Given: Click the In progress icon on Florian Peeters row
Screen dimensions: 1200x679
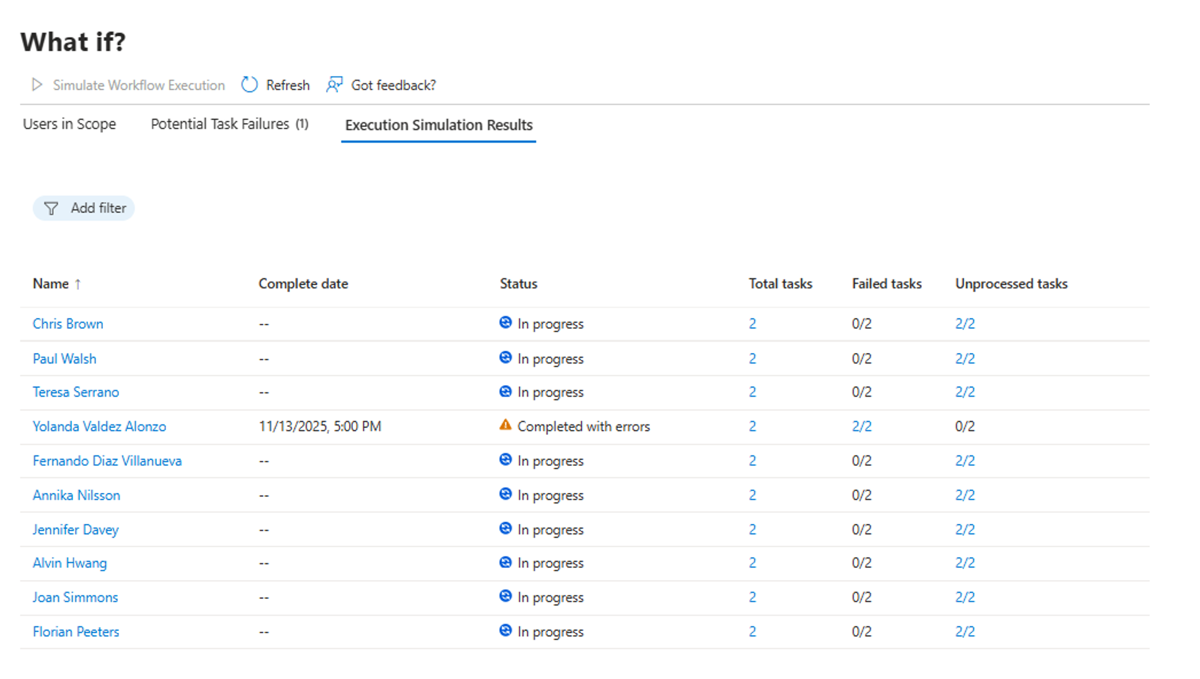Looking at the screenshot, I should click(x=505, y=630).
